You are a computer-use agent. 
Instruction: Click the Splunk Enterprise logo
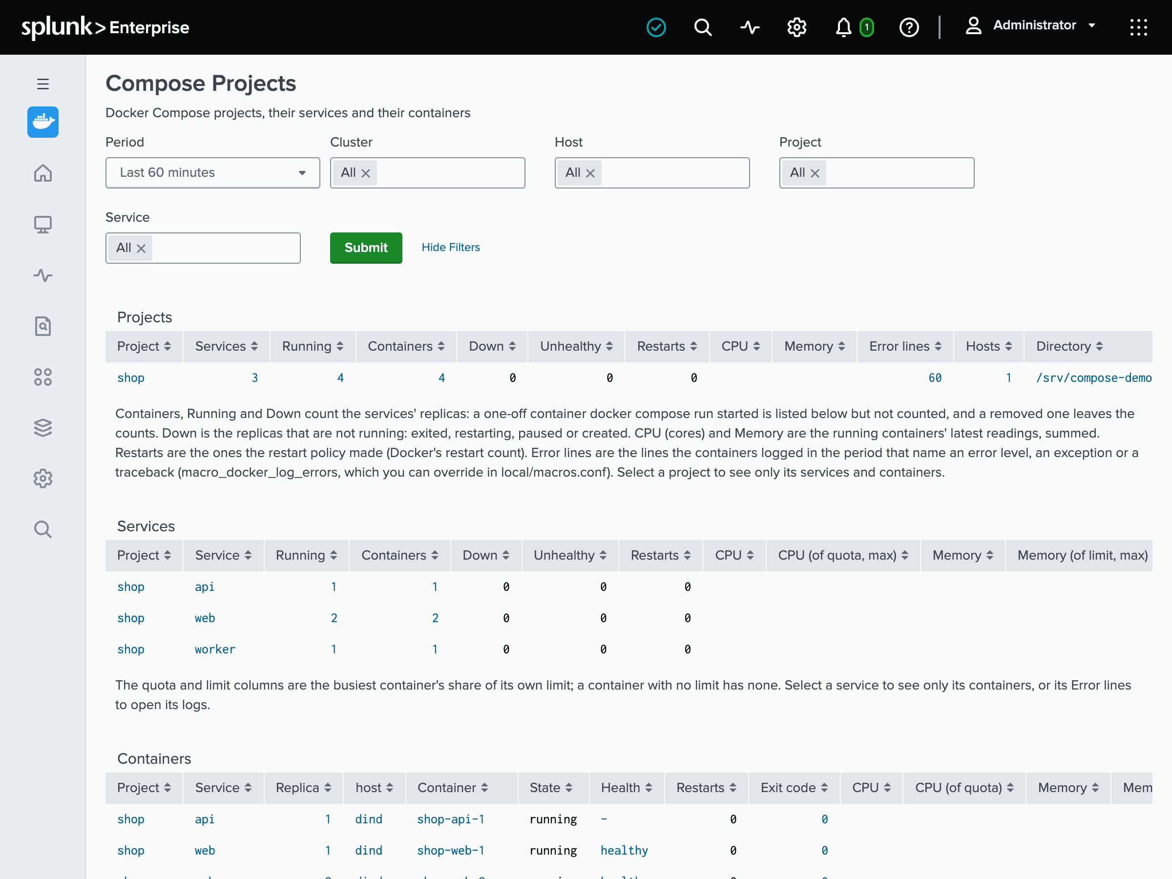105,27
